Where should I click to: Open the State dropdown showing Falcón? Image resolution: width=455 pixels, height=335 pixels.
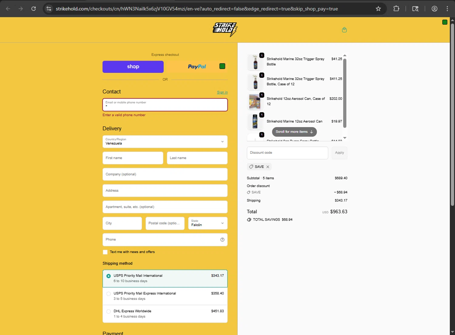coord(208,223)
